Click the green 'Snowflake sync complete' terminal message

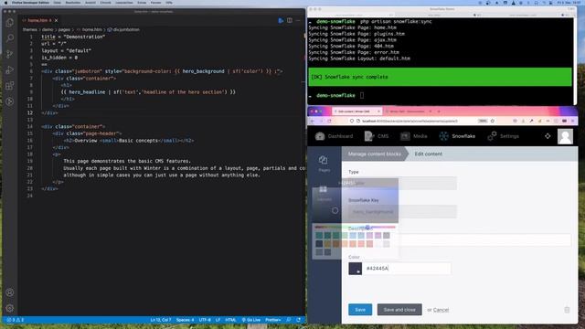click(x=440, y=77)
